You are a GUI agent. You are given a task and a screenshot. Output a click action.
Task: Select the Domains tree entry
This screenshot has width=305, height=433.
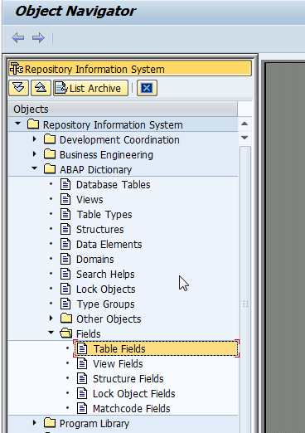tap(95, 259)
